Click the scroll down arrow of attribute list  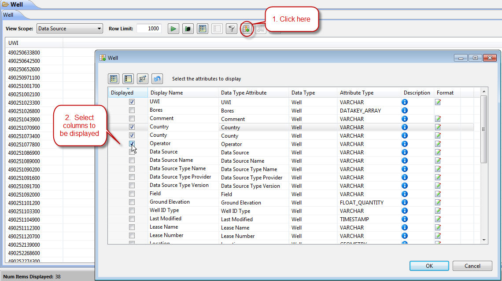pos(484,240)
